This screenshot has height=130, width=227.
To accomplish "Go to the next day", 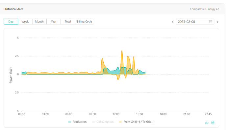I will coord(217,22).
